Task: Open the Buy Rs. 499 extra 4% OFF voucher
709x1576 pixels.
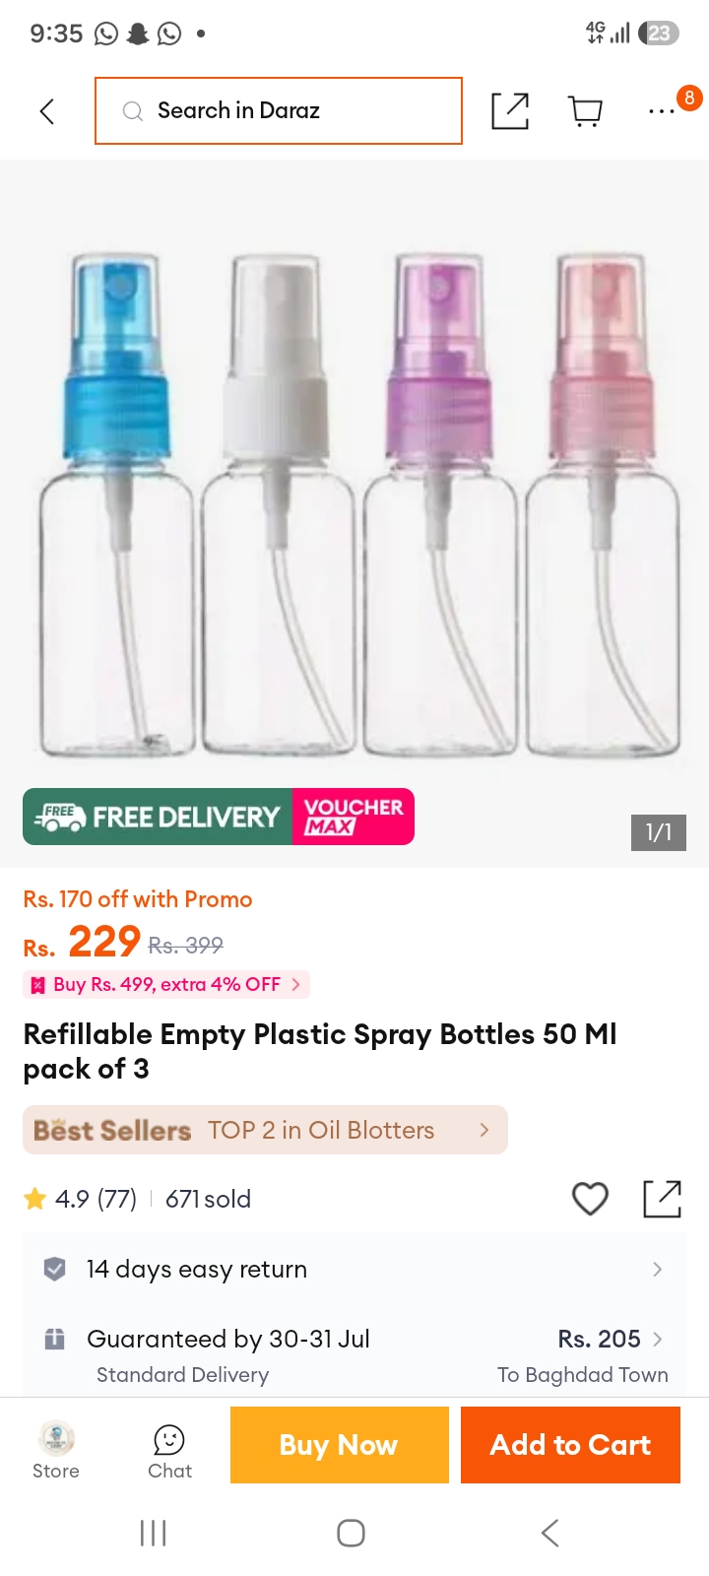Action: pos(166,984)
